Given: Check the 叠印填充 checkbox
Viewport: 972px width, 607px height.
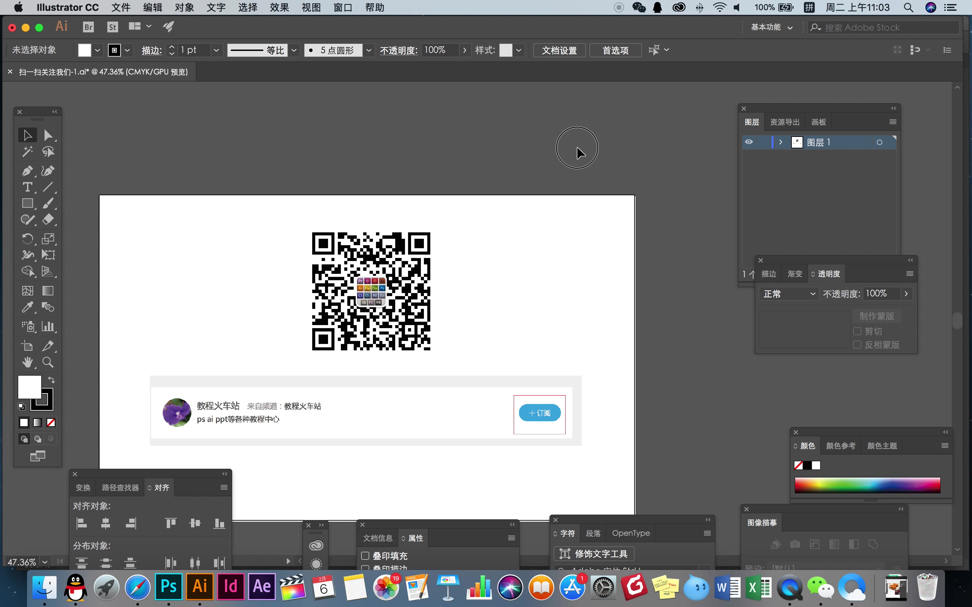Looking at the screenshot, I should (x=365, y=556).
